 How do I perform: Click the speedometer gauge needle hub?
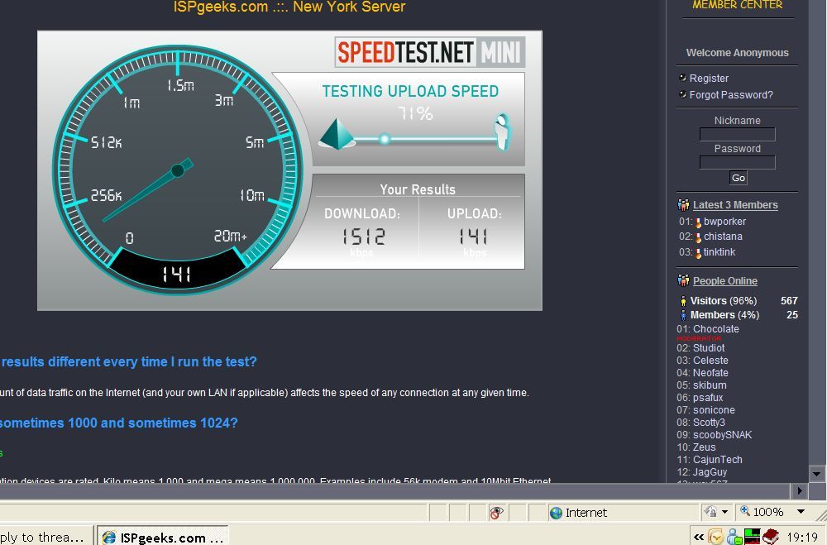coord(178,170)
